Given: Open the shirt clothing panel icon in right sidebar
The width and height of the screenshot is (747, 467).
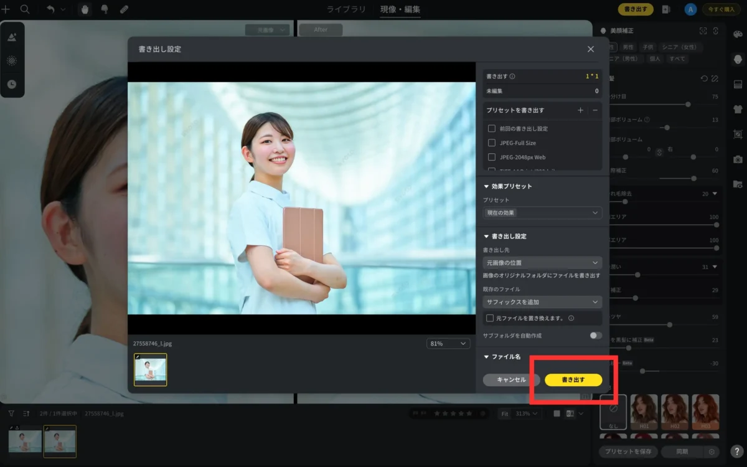Looking at the screenshot, I should point(738,109).
